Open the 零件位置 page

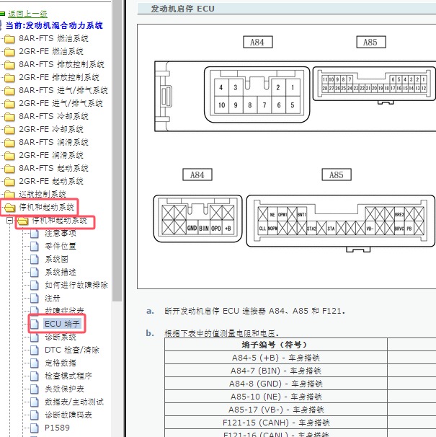pyautogui.click(x=61, y=246)
